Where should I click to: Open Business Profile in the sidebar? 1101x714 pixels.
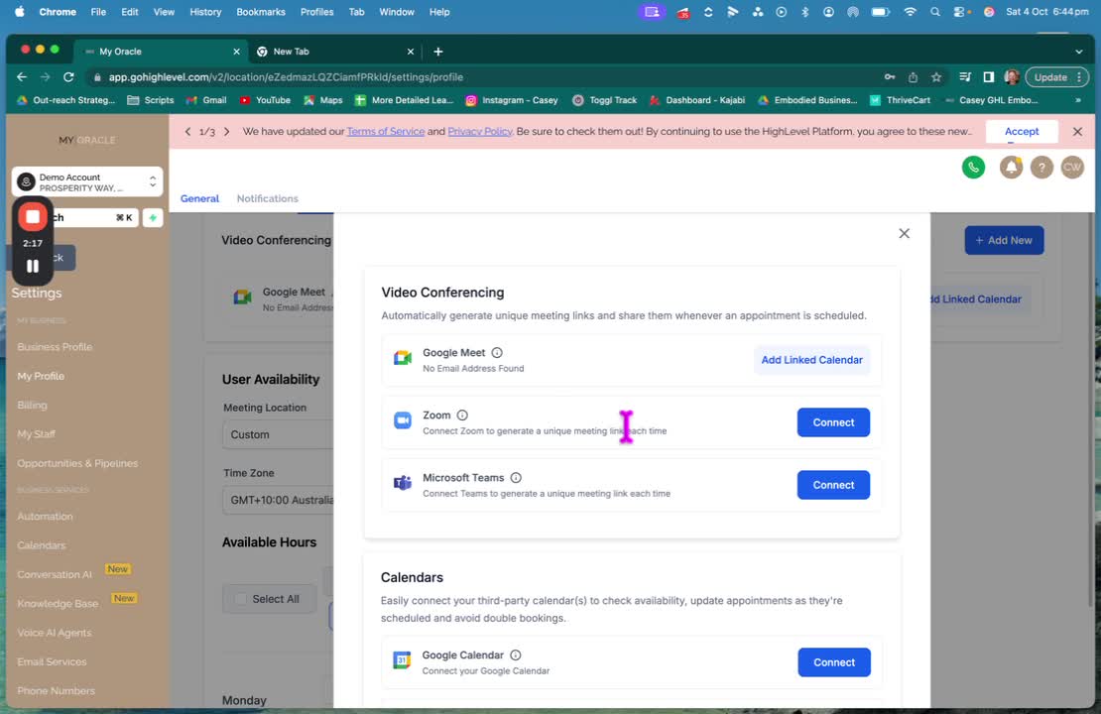click(x=55, y=347)
